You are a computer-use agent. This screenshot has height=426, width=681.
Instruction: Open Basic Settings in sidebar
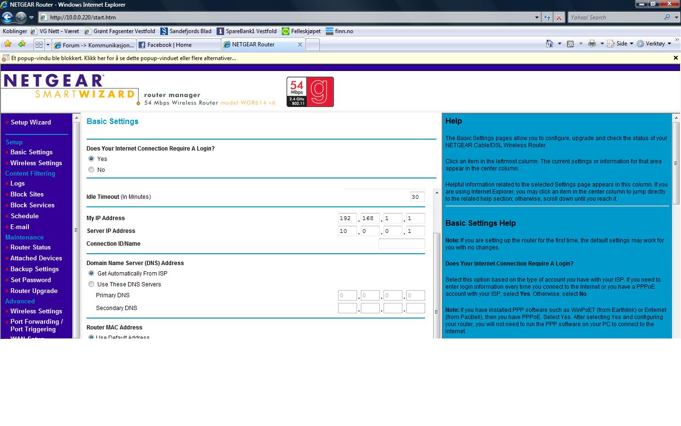click(31, 152)
